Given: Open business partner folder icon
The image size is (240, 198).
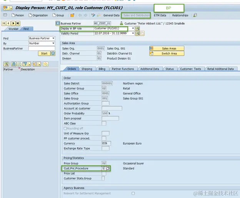Looking at the screenshot, I should pyautogui.click(x=72, y=15).
